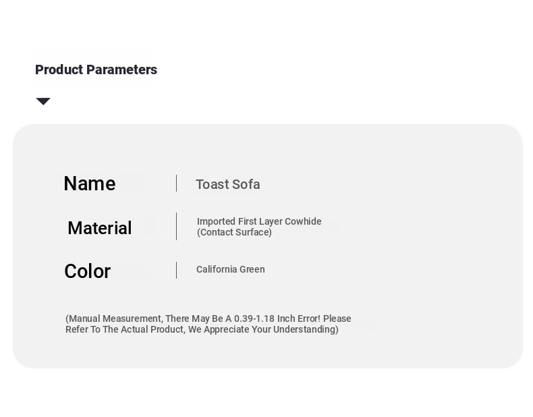Screen dimensions: 533x417
Task: Click the divider line beside Color
Action: click(176, 270)
